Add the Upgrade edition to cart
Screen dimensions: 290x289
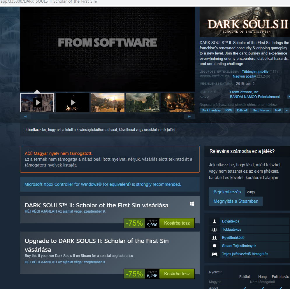177,274
